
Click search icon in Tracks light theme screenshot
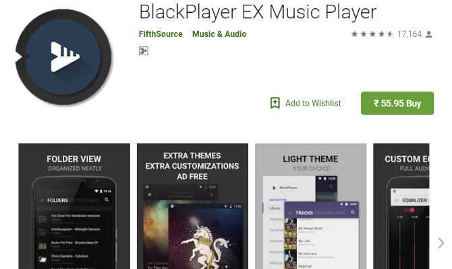click(x=353, y=213)
